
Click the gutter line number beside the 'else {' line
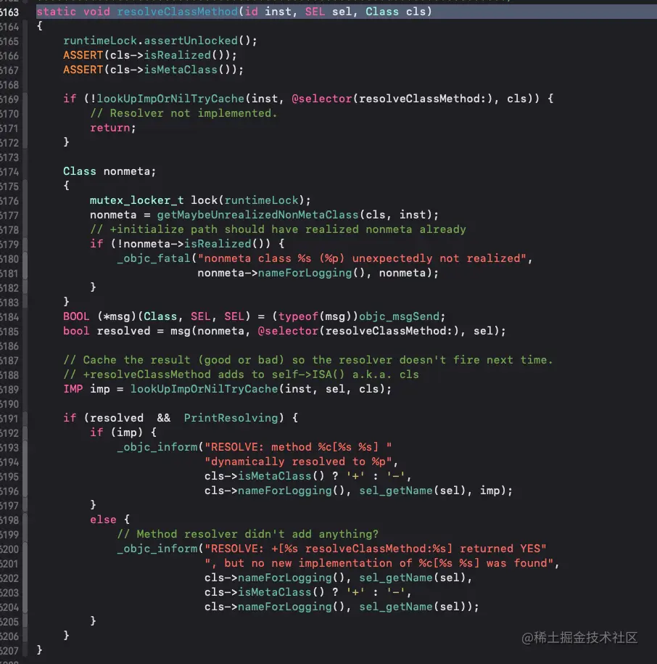[x=9, y=520]
